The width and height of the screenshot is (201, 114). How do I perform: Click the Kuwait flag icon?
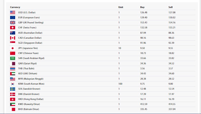pyautogui.click(x=13, y=104)
